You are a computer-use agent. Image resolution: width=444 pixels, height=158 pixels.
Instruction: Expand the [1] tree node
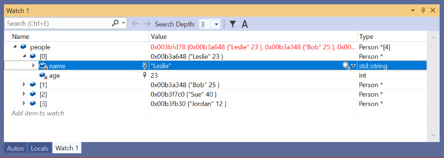[x=24, y=85]
